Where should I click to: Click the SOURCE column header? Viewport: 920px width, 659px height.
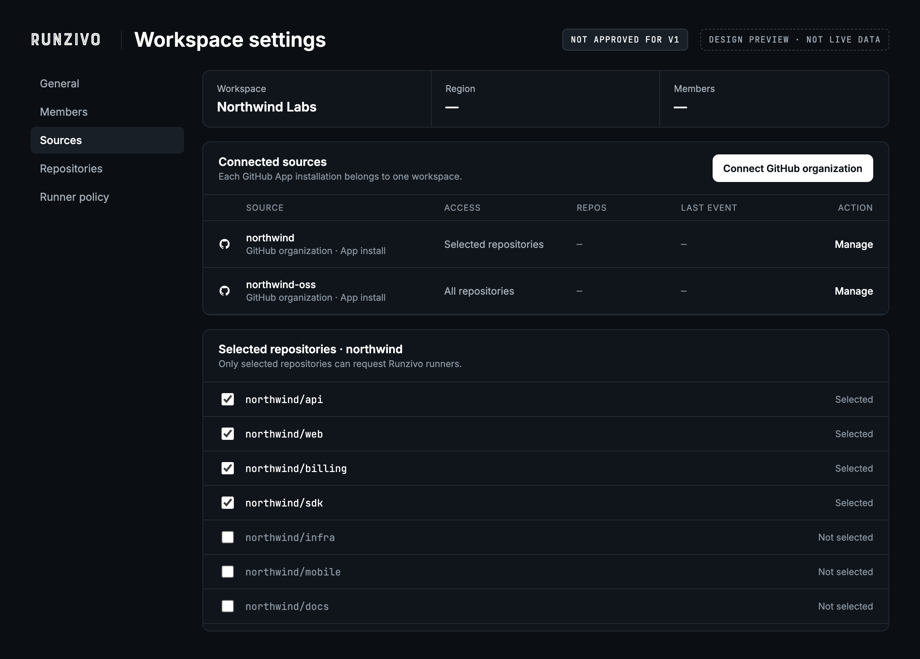pyautogui.click(x=264, y=208)
